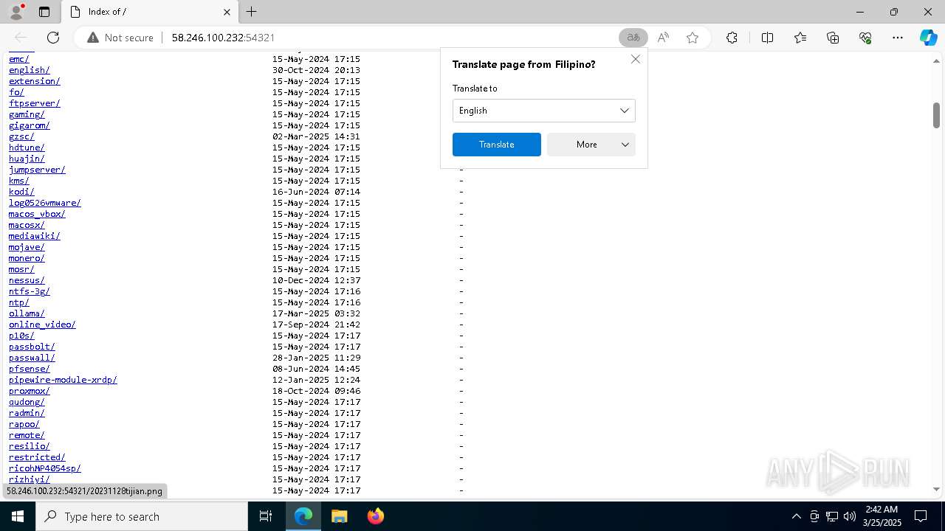The height and width of the screenshot is (531, 945).
Task: Click the Edge taskbar icon
Action: pyautogui.click(x=303, y=516)
